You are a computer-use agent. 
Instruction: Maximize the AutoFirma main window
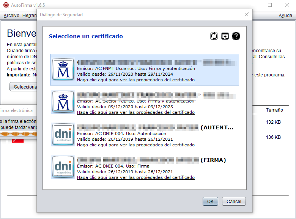pos(270,5)
